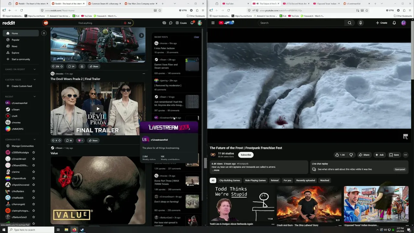Favorite r/2000sNostalgia with star
This screenshot has height=233, width=414.
(x=34, y=152)
